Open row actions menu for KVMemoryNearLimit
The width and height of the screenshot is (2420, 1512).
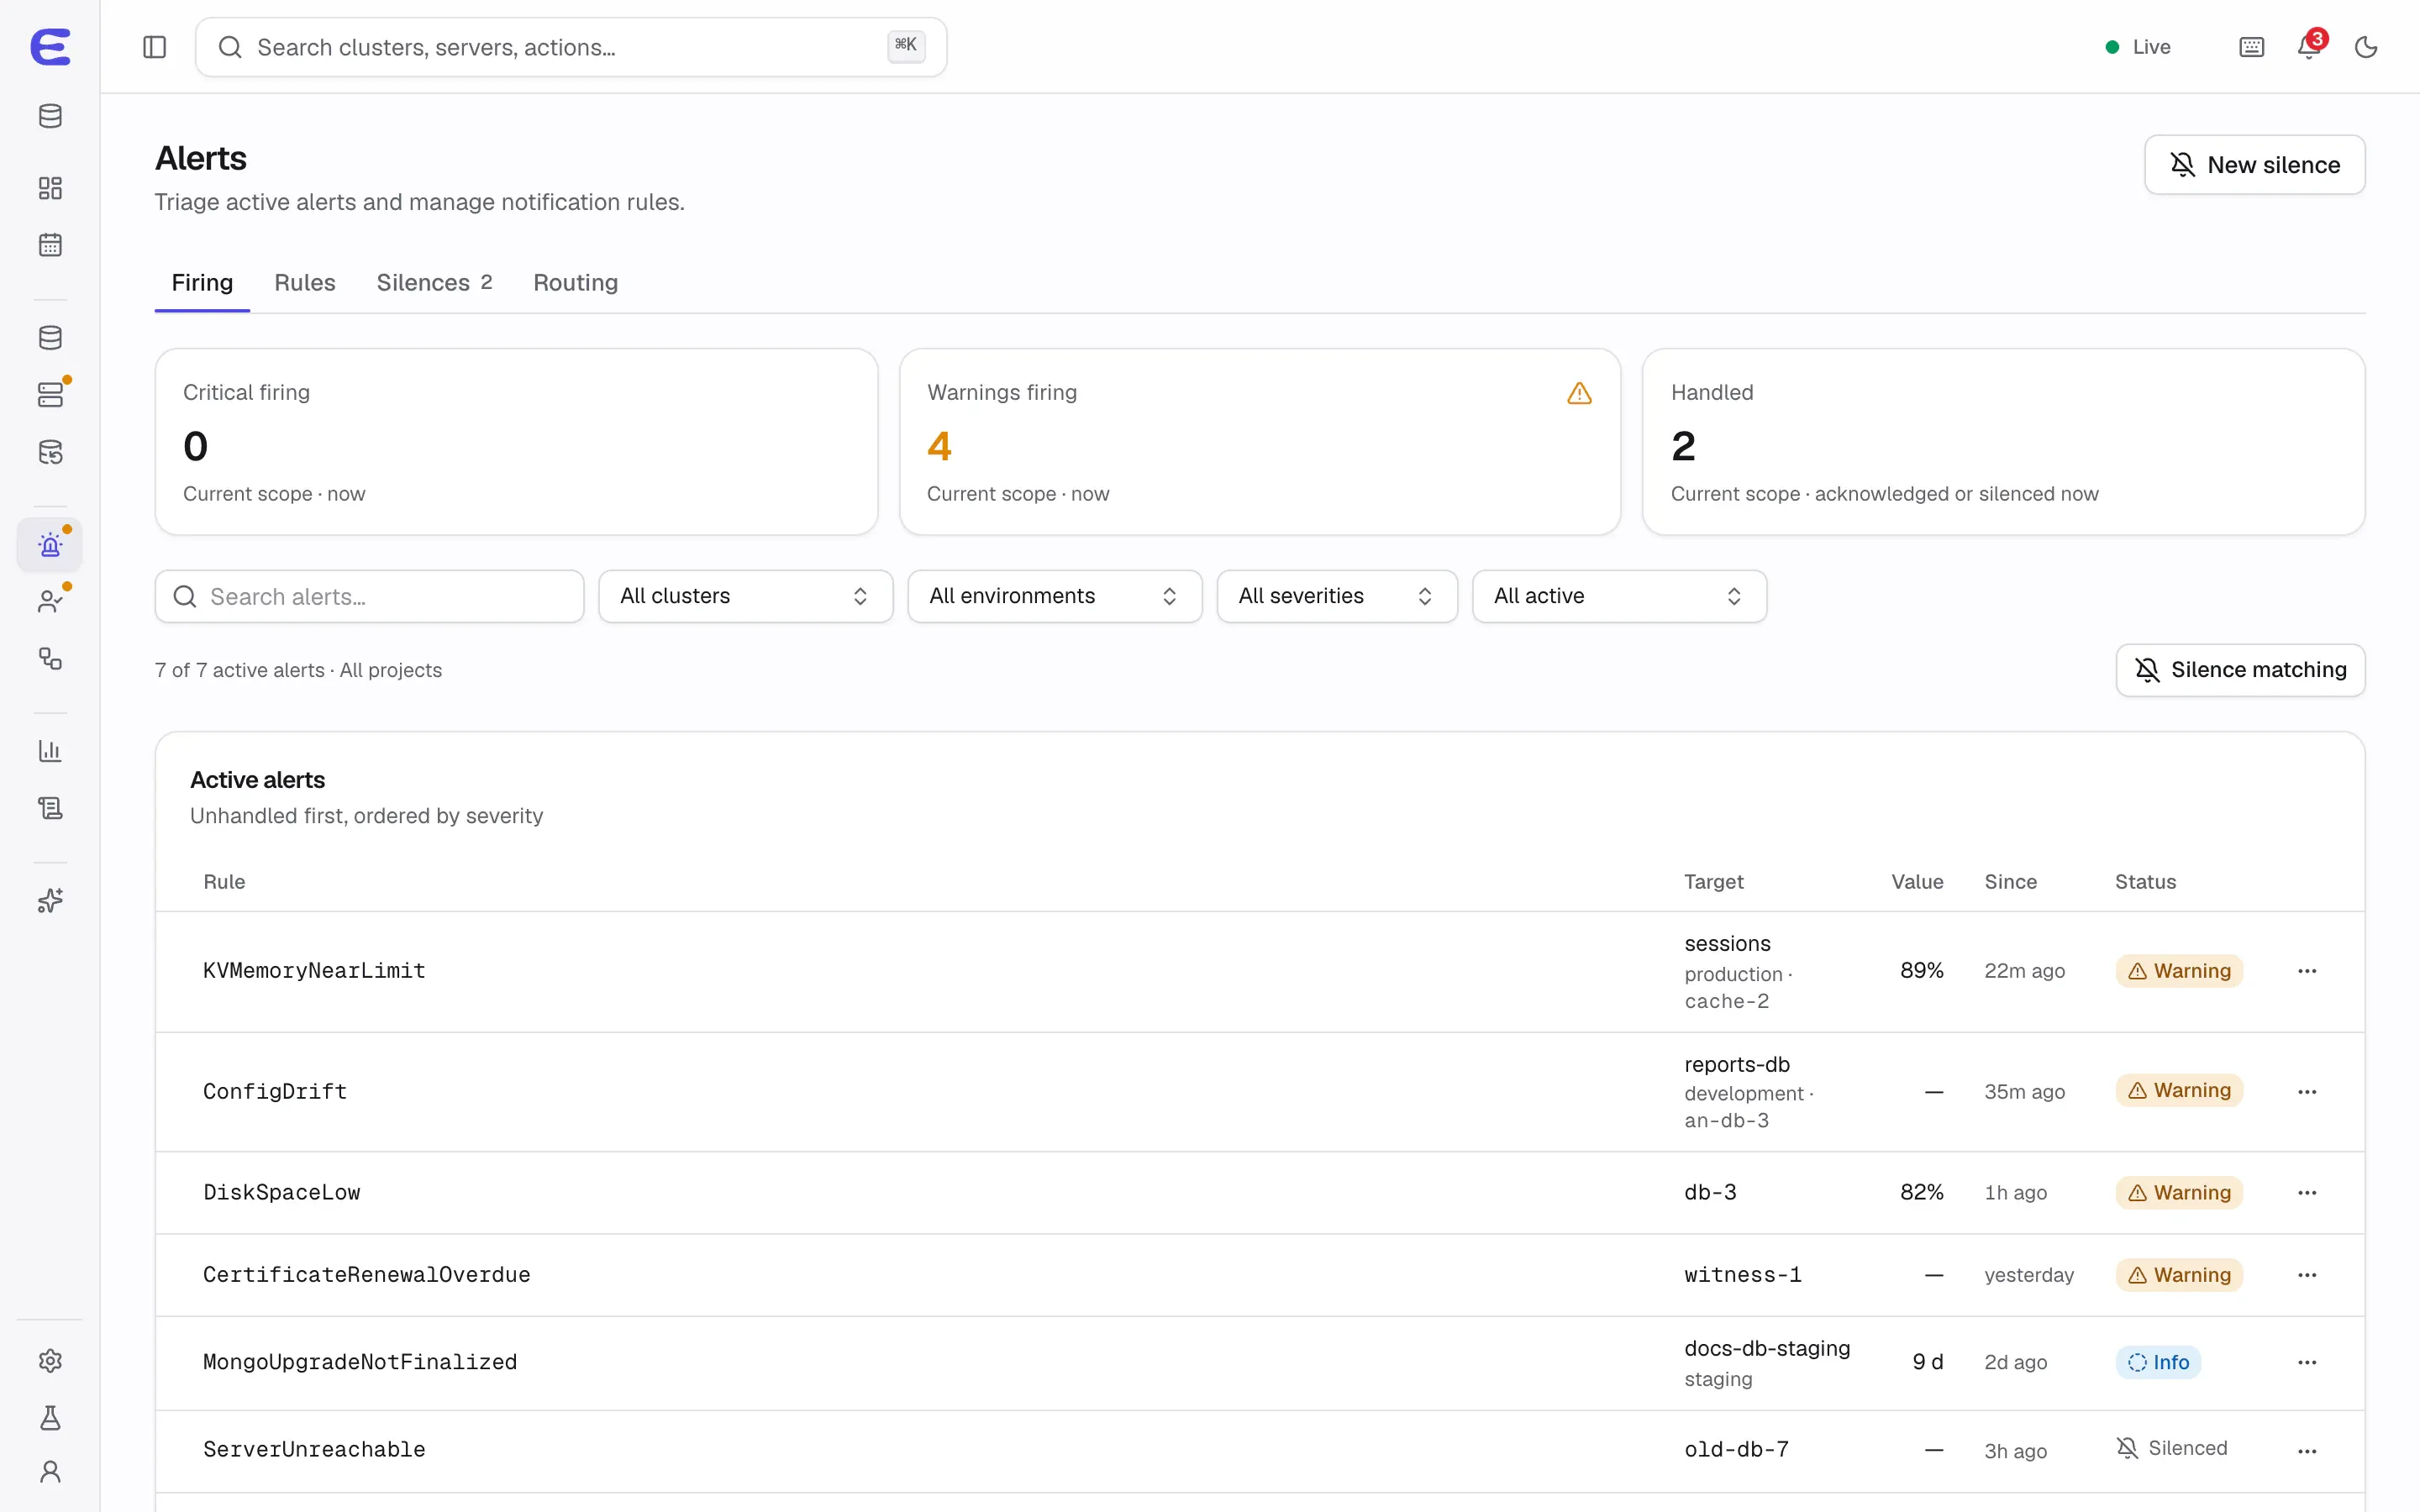click(x=2307, y=971)
